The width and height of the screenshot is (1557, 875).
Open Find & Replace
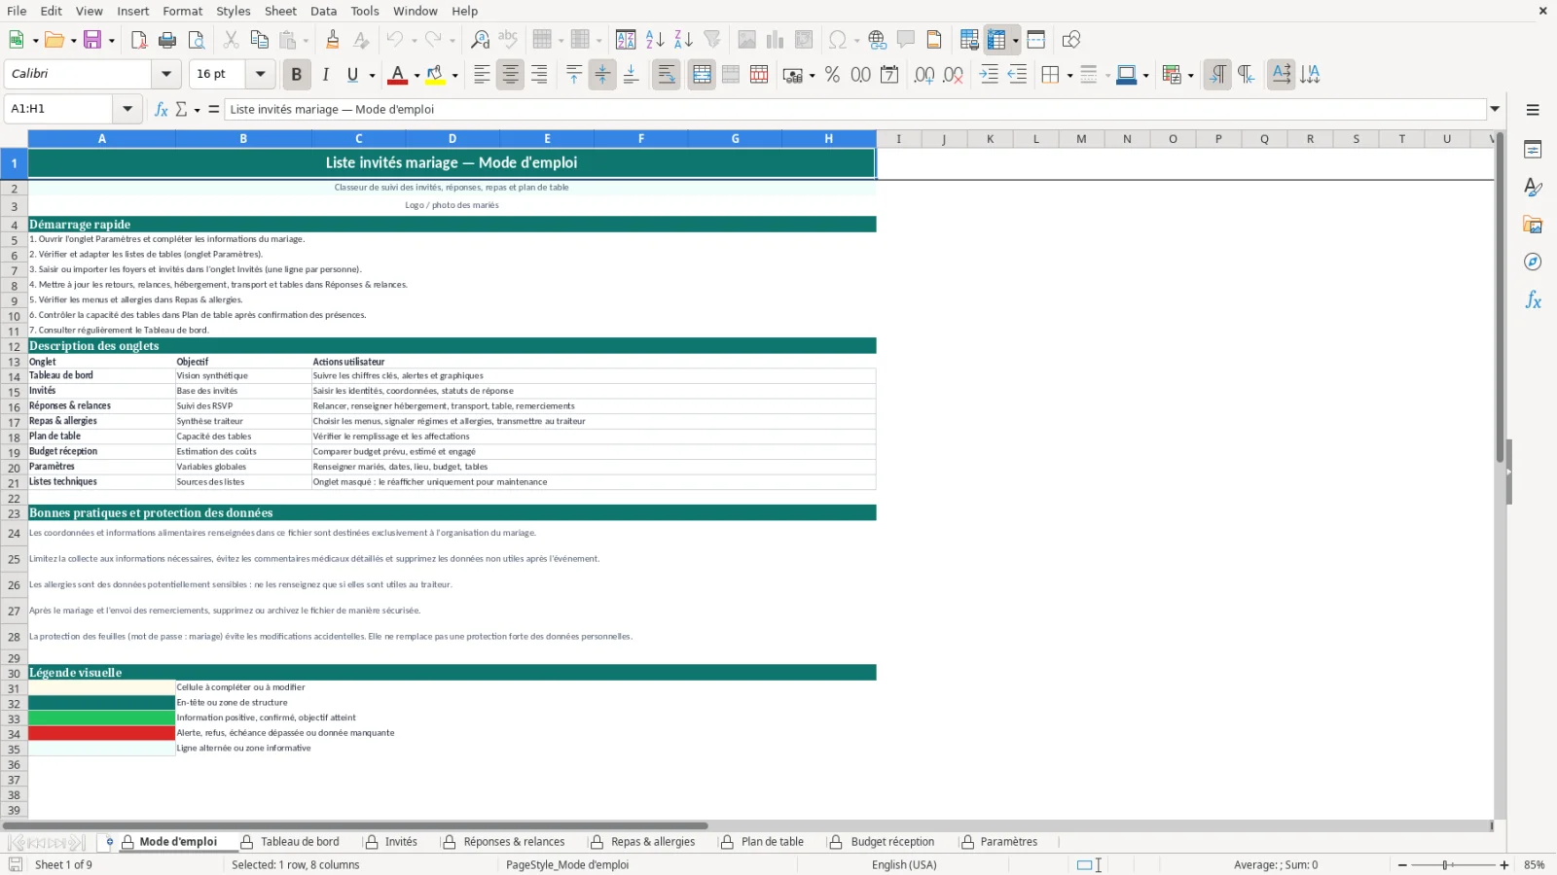coord(480,40)
